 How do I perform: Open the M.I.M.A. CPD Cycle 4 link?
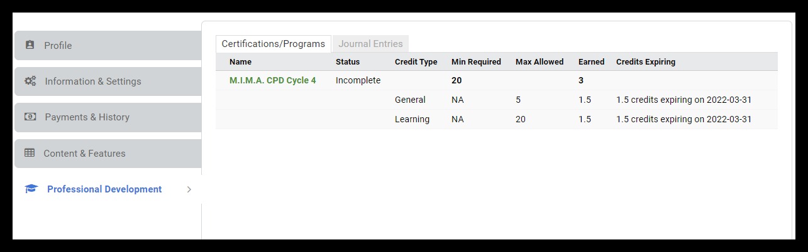(x=272, y=80)
